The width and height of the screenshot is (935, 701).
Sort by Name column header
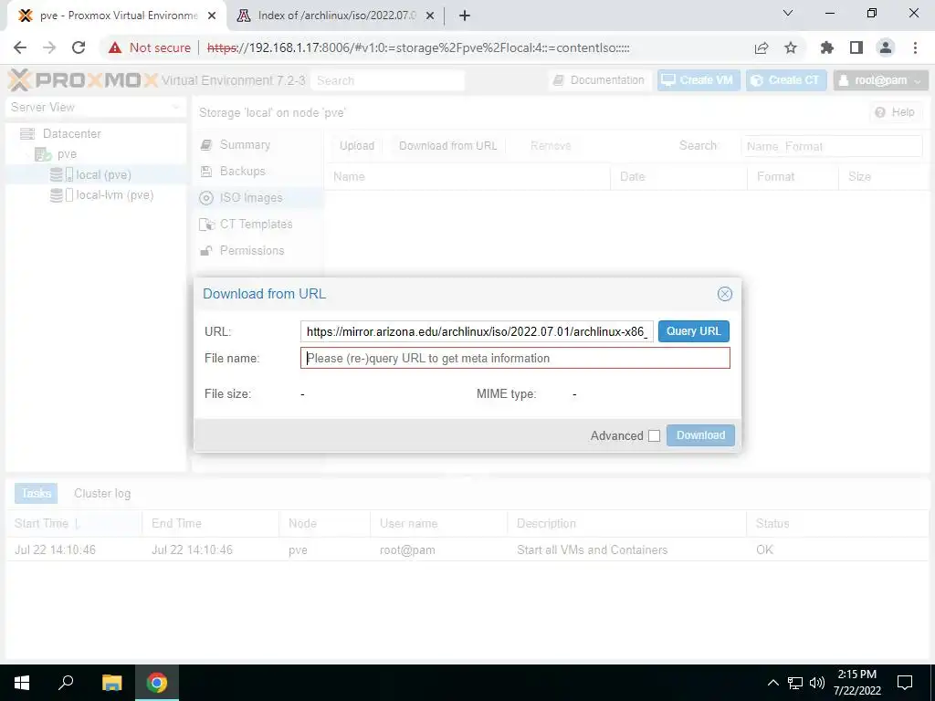[467, 176]
